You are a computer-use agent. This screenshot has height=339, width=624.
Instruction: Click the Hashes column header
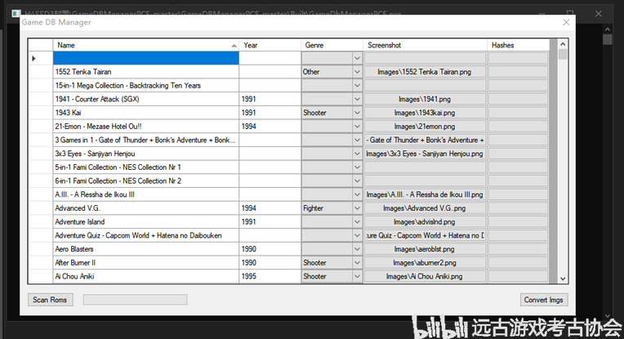(x=518, y=45)
